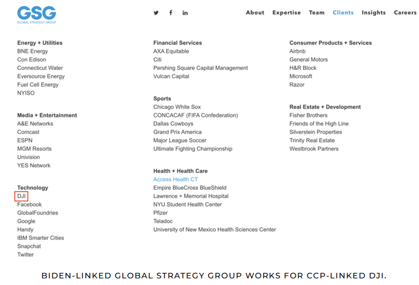Click the Energy + Utilities heading
The width and height of the screenshot is (419, 285).
[40, 43]
